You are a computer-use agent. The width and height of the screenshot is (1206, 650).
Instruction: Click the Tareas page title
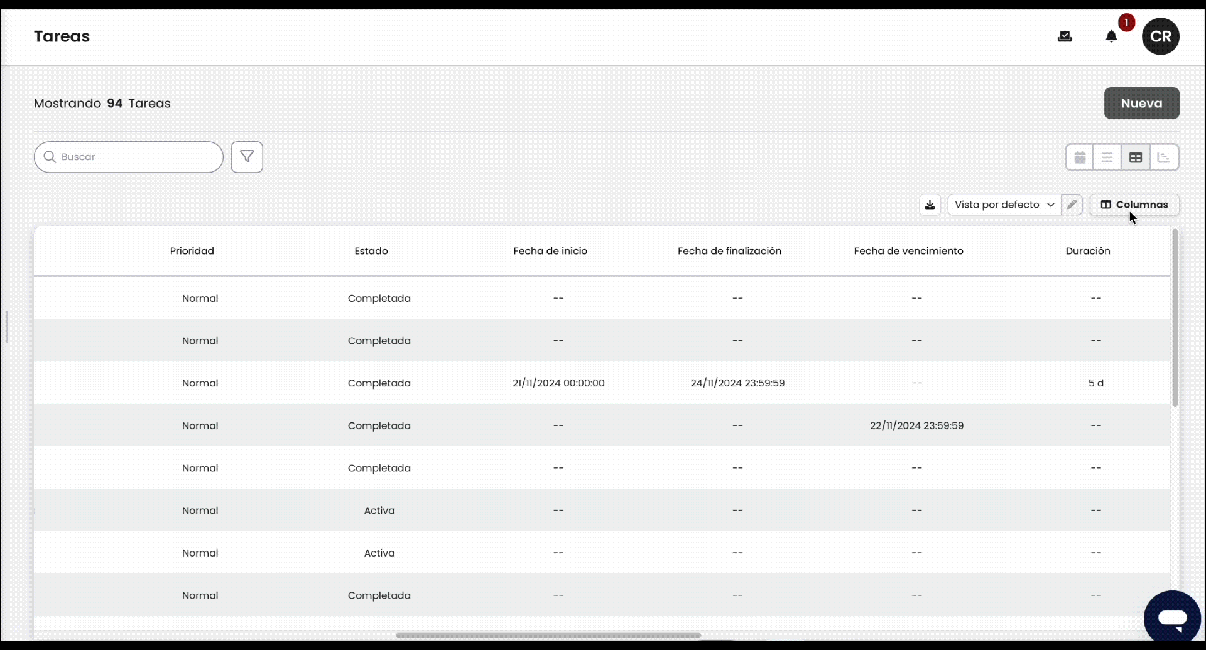point(62,36)
